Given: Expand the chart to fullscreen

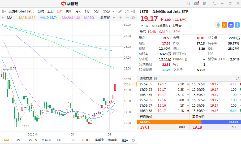Looking at the screenshot, I should click(127, 11).
